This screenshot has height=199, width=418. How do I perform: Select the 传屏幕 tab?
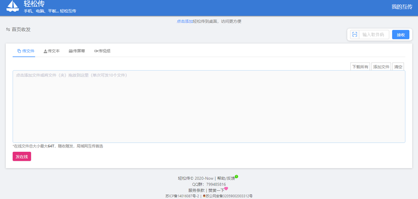[x=77, y=51]
